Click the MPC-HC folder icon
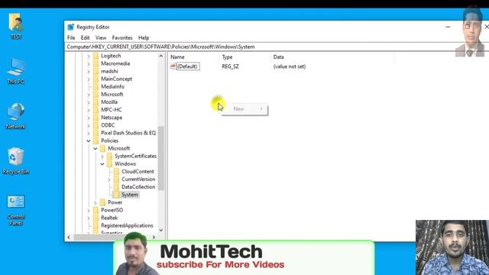Image resolution: width=489 pixels, height=275 pixels. [96, 110]
